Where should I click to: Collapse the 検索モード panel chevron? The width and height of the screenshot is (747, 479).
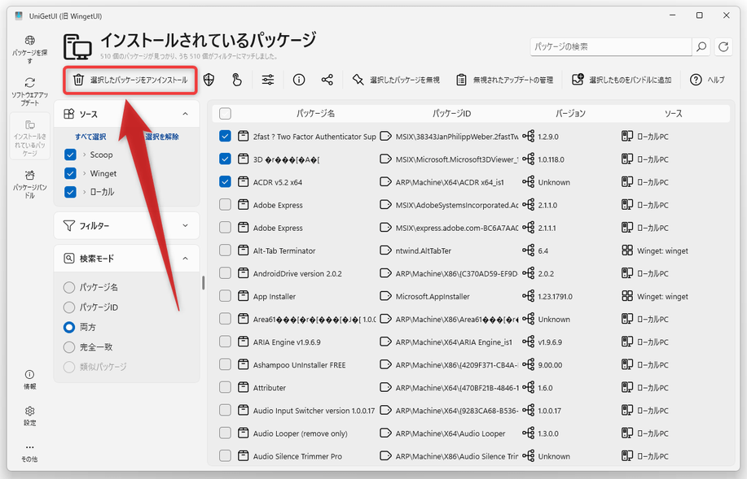(x=185, y=259)
